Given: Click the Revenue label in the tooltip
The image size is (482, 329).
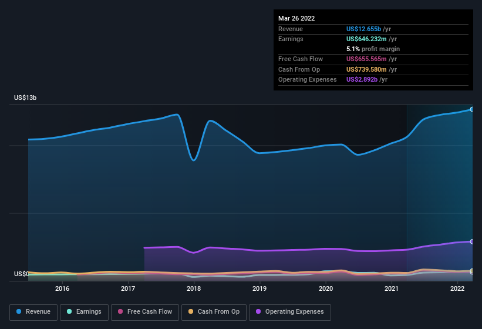Looking at the screenshot, I should tap(291, 29).
